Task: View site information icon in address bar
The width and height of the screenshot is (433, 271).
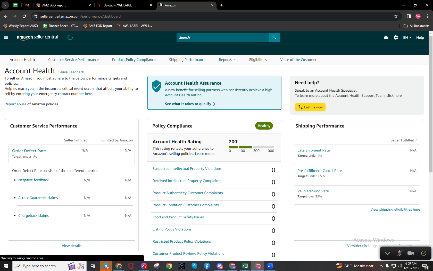Action: click(x=35, y=16)
